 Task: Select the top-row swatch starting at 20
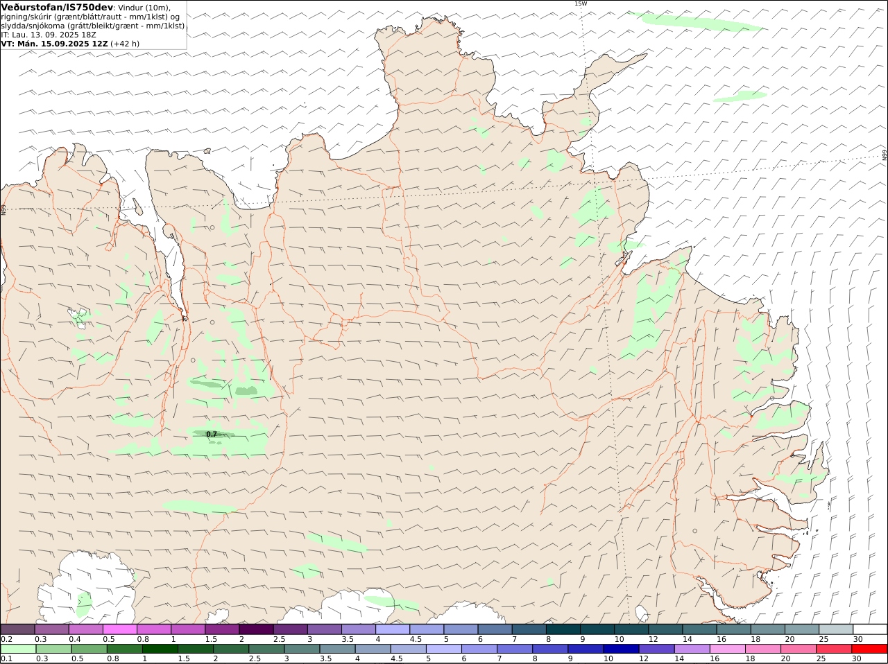tap(802, 629)
